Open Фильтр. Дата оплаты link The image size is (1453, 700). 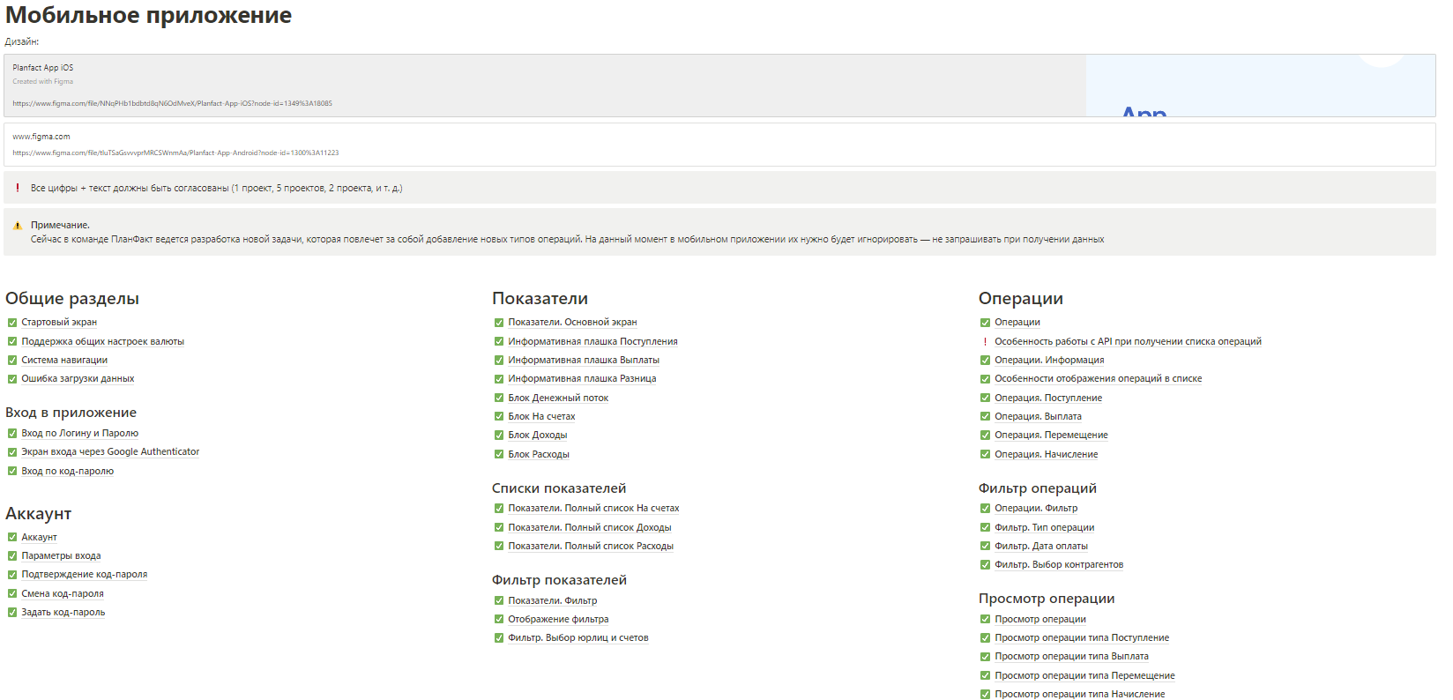pyautogui.click(x=1041, y=547)
